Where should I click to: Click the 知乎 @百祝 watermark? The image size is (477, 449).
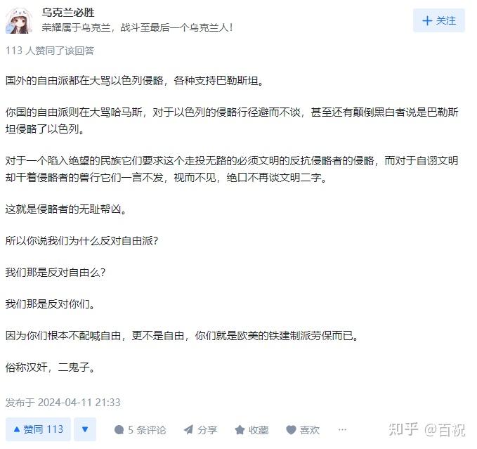[427, 429]
